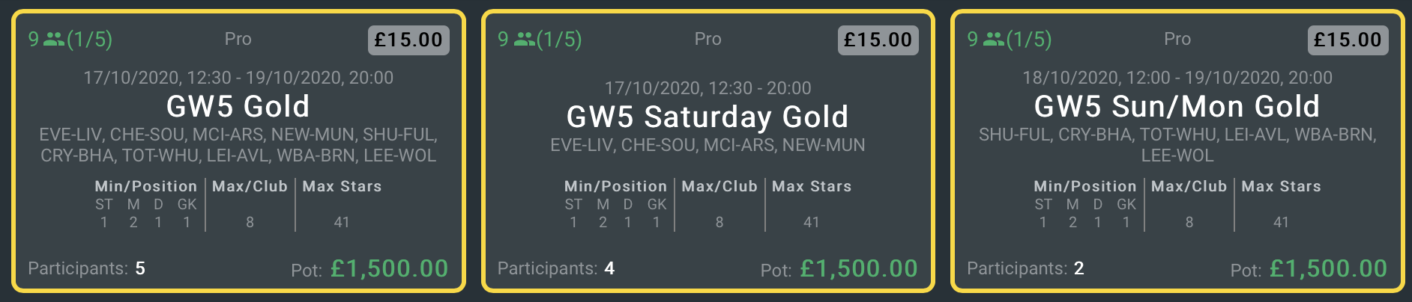This screenshot has height=302, width=1412.
Task: Click Participants count 2 on Sun/Mon Gold card
Action: [x=1079, y=268]
